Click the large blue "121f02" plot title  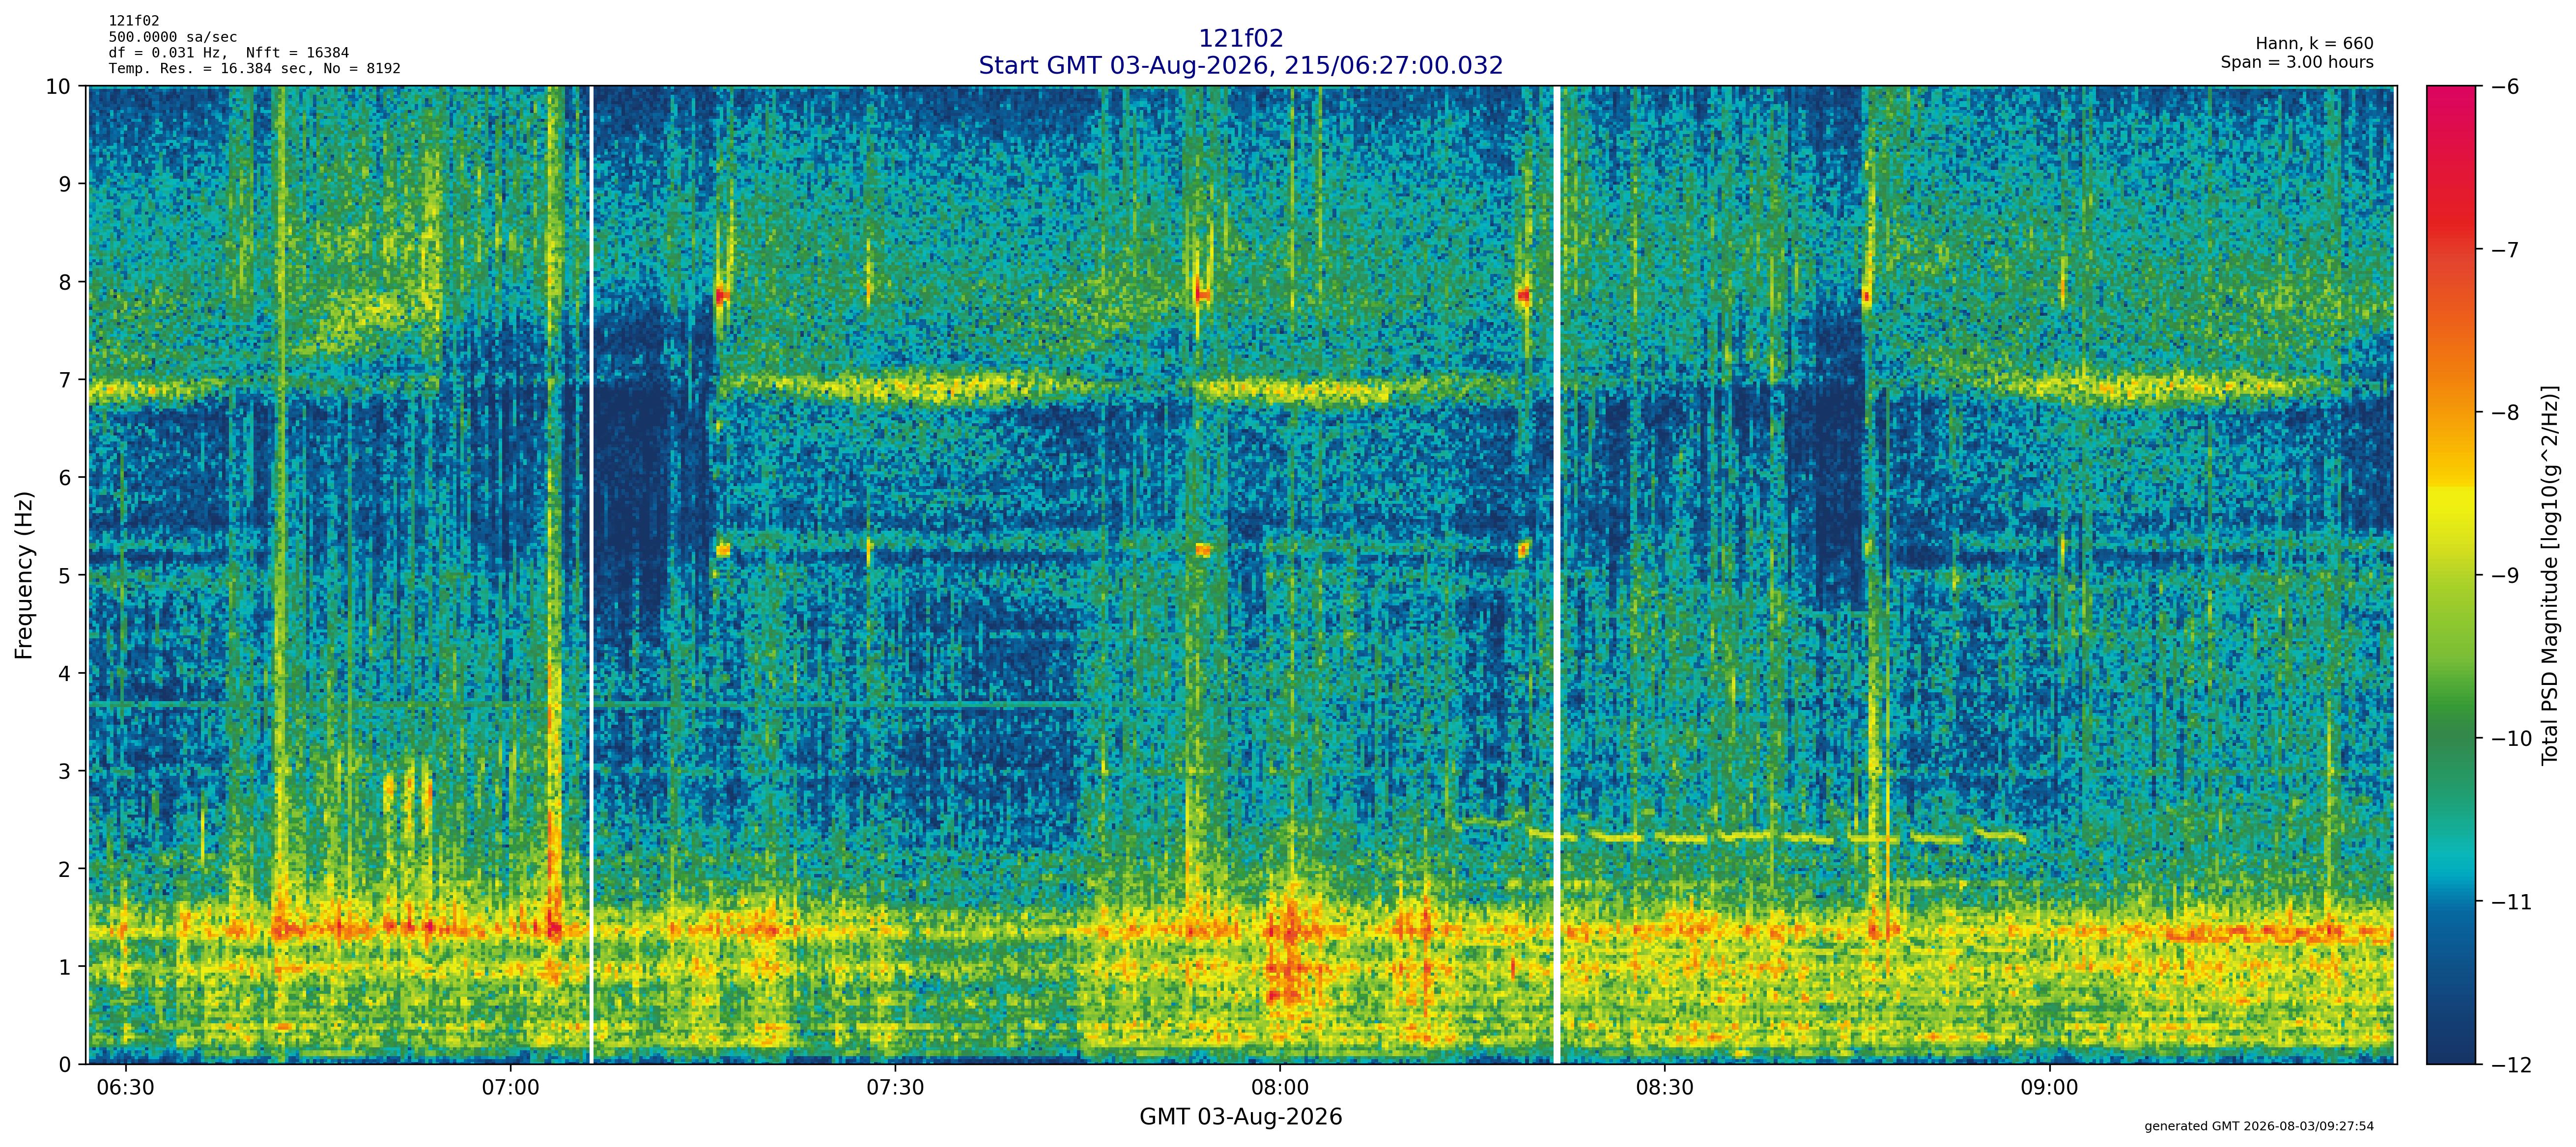point(1240,38)
